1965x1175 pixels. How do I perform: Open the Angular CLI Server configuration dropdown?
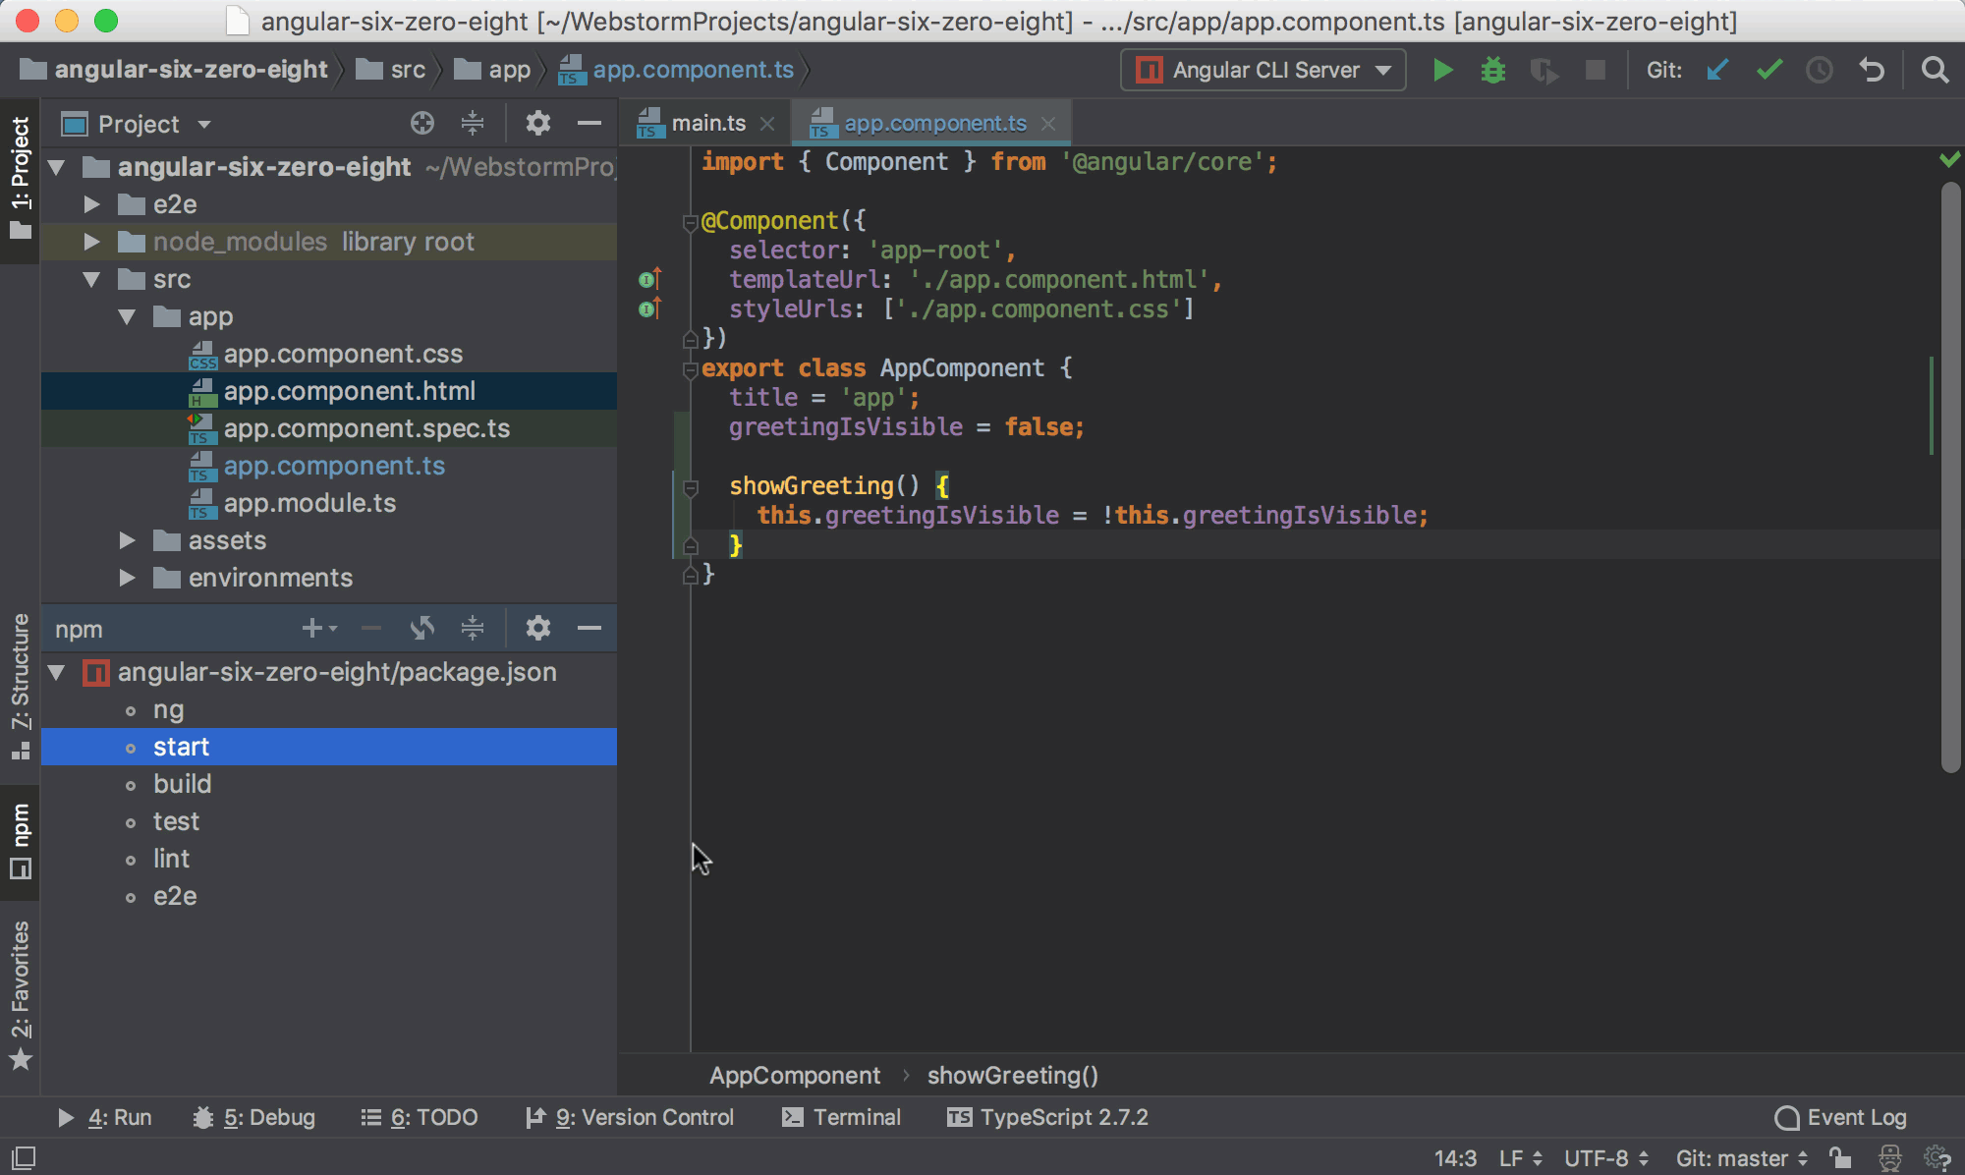point(1263,70)
